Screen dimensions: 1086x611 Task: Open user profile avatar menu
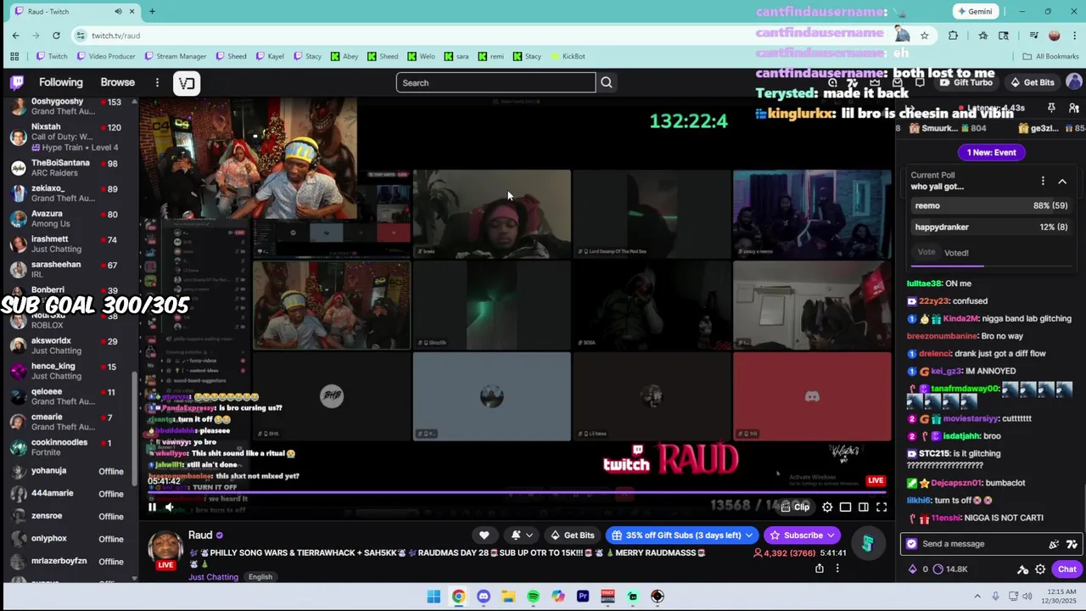coord(1074,82)
